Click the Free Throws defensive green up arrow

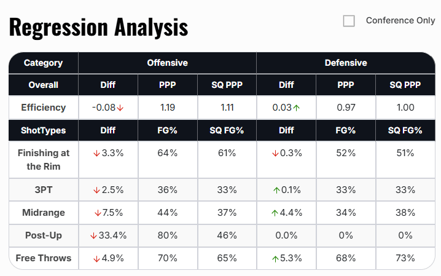point(275,258)
